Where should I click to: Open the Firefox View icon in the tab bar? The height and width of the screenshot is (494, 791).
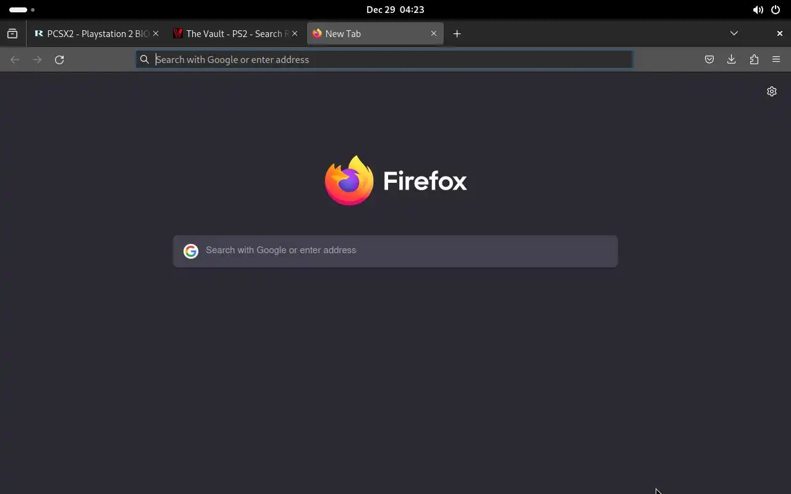point(12,34)
